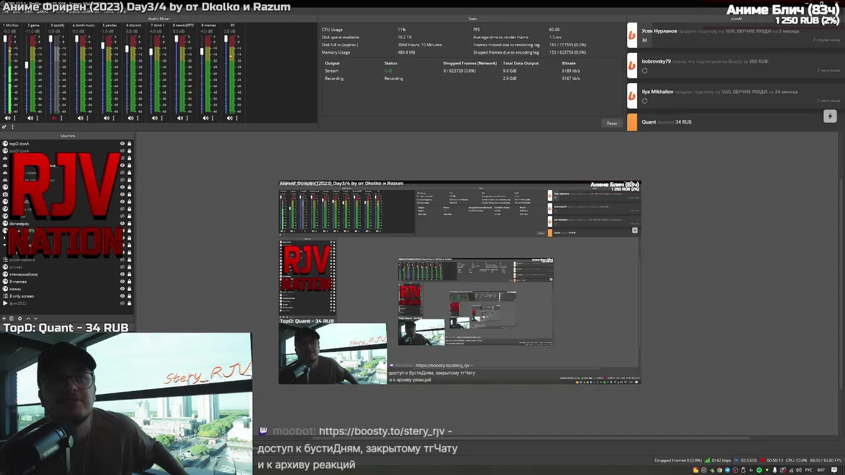Open options menu for PC channel
The width and height of the screenshot is (845, 475).
pos(236,118)
